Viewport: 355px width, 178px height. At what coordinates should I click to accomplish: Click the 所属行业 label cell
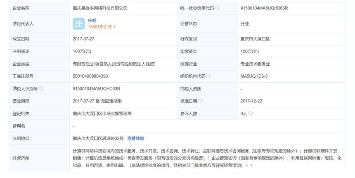207,64
